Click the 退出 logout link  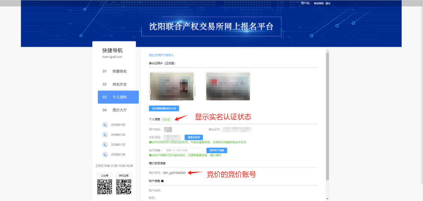click(328, 3)
